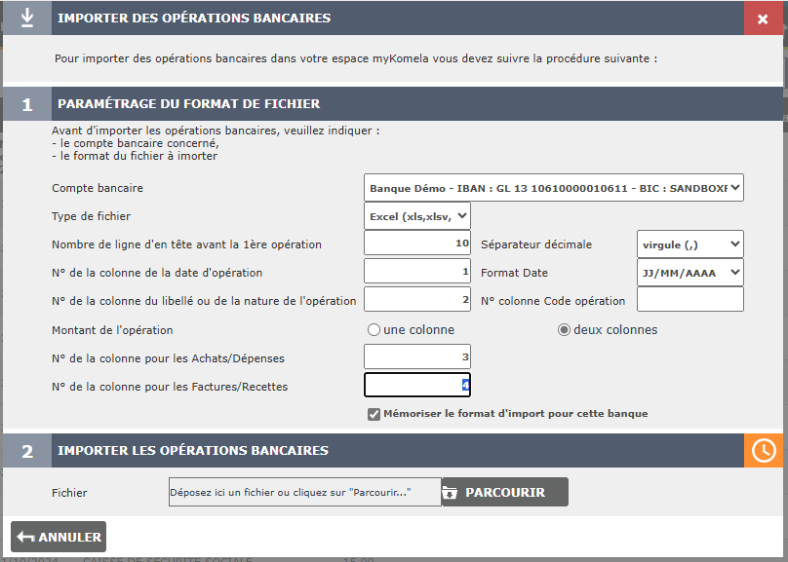Open the Compte bancaire dropdown

point(553,187)
